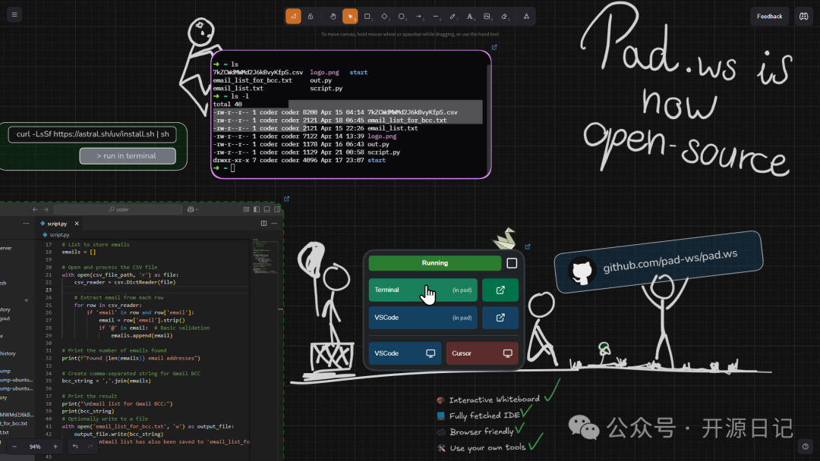The image size is (820, 461).
Task: Open the hamburger main menu
Action: pos(14,15)
